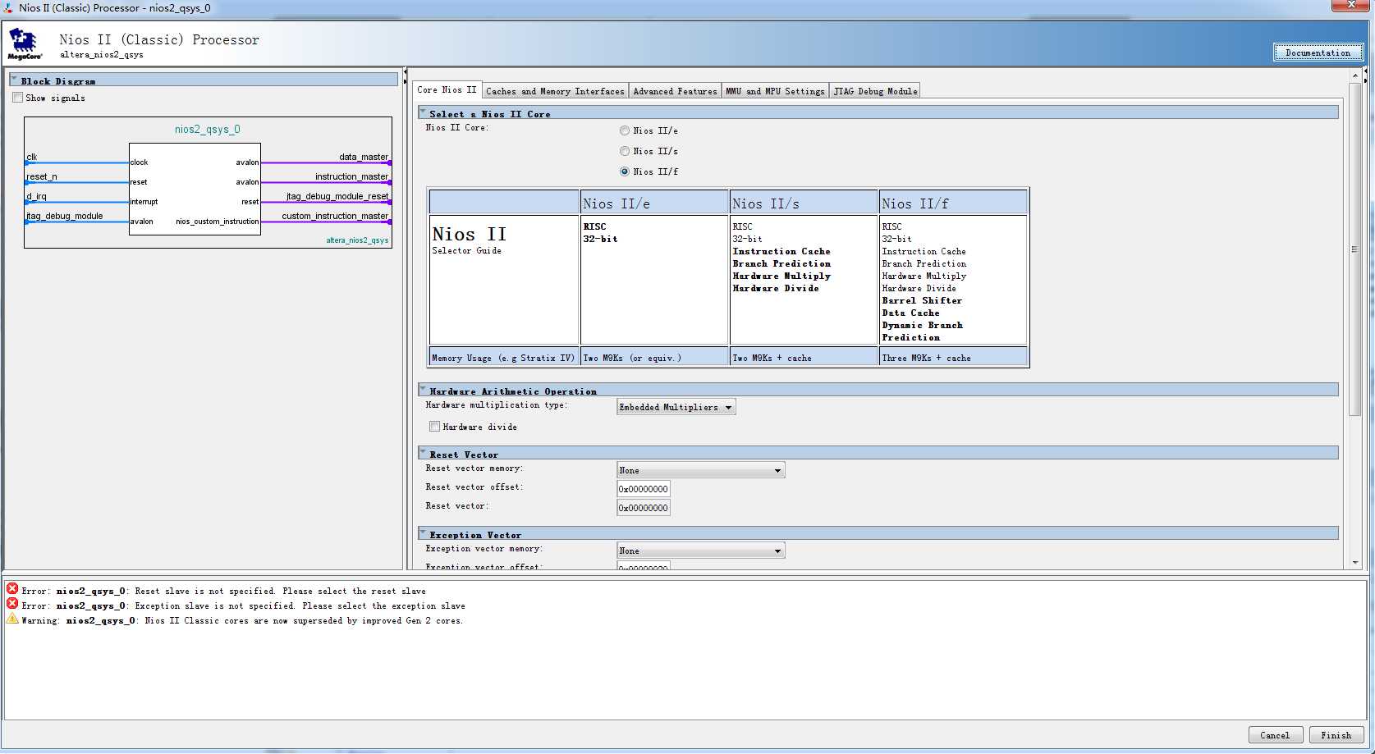Screen dimensions: 1375x754
Task: Click the error icon beside the Reset slave message
Action: coord(12,589)
